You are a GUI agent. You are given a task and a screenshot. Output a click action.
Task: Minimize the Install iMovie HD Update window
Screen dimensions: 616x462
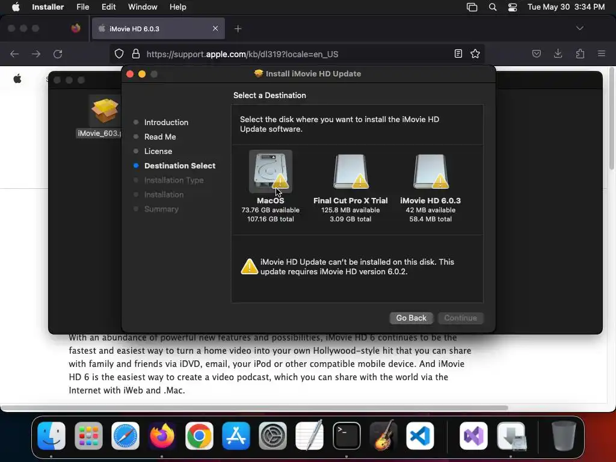142,74
